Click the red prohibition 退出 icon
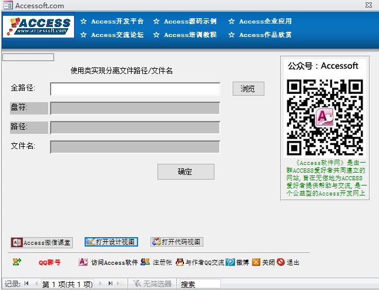Viewport: 379px width, 290px height. click(x=281, y=262)
